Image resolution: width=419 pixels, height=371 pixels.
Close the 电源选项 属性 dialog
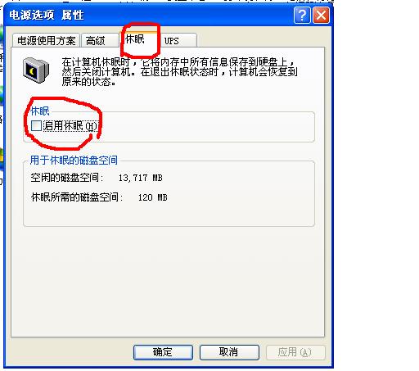321,16
